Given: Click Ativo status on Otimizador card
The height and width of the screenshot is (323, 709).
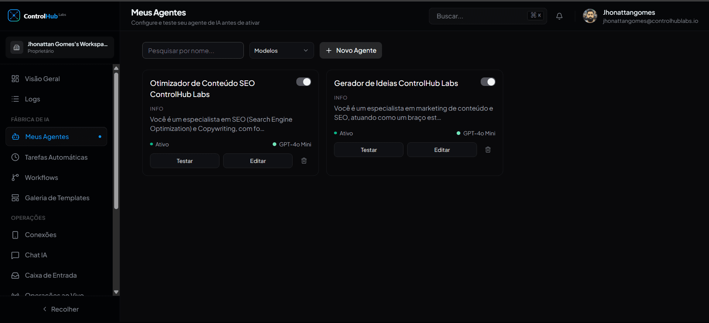Looking at the screenshot, I should coord(160,145).
